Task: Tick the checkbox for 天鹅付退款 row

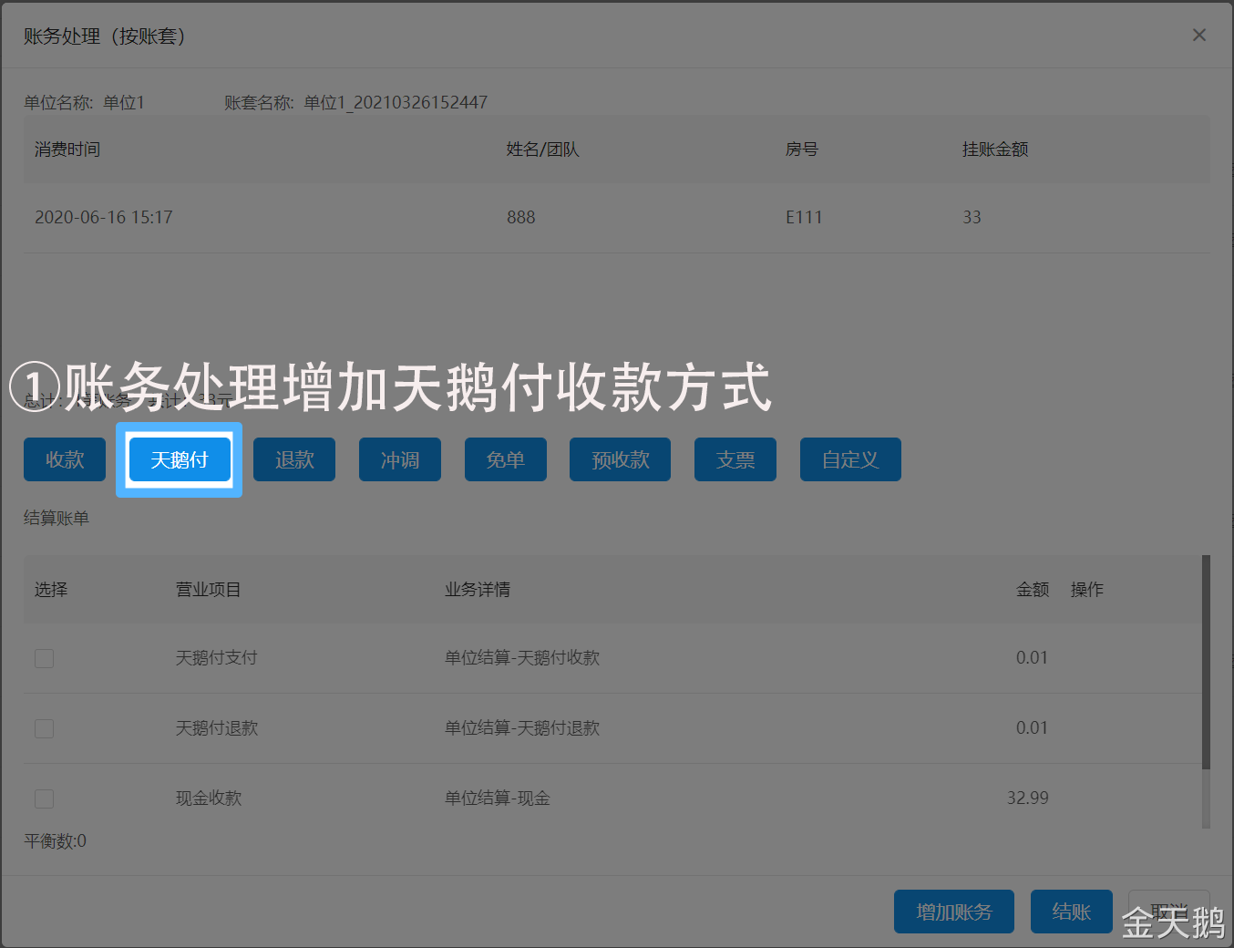Action: tap(44, 728)
